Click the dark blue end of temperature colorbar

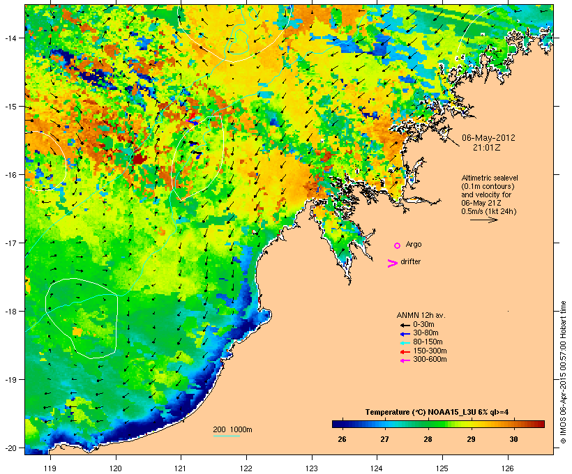click(x=336, y=424)
